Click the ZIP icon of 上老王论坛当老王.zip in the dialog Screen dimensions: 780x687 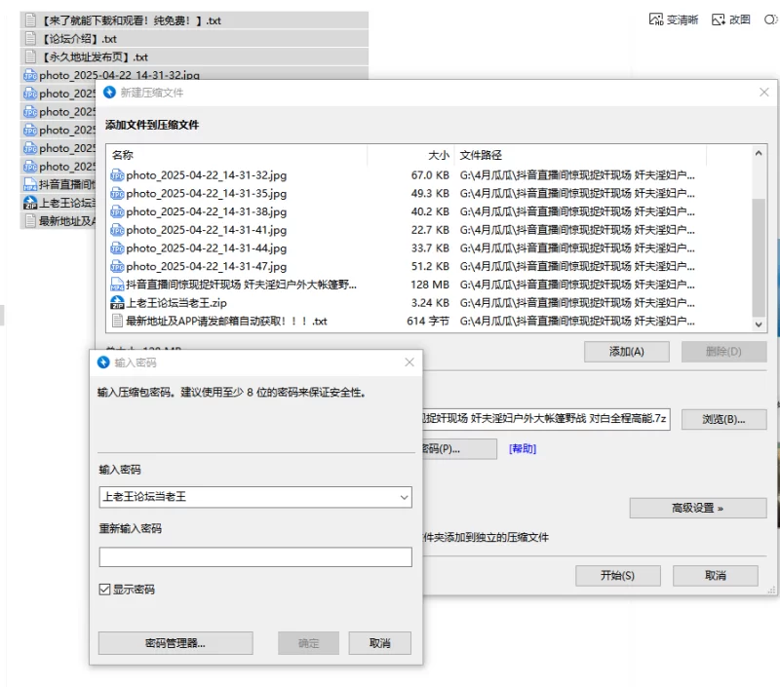click(x=117, y=303)
